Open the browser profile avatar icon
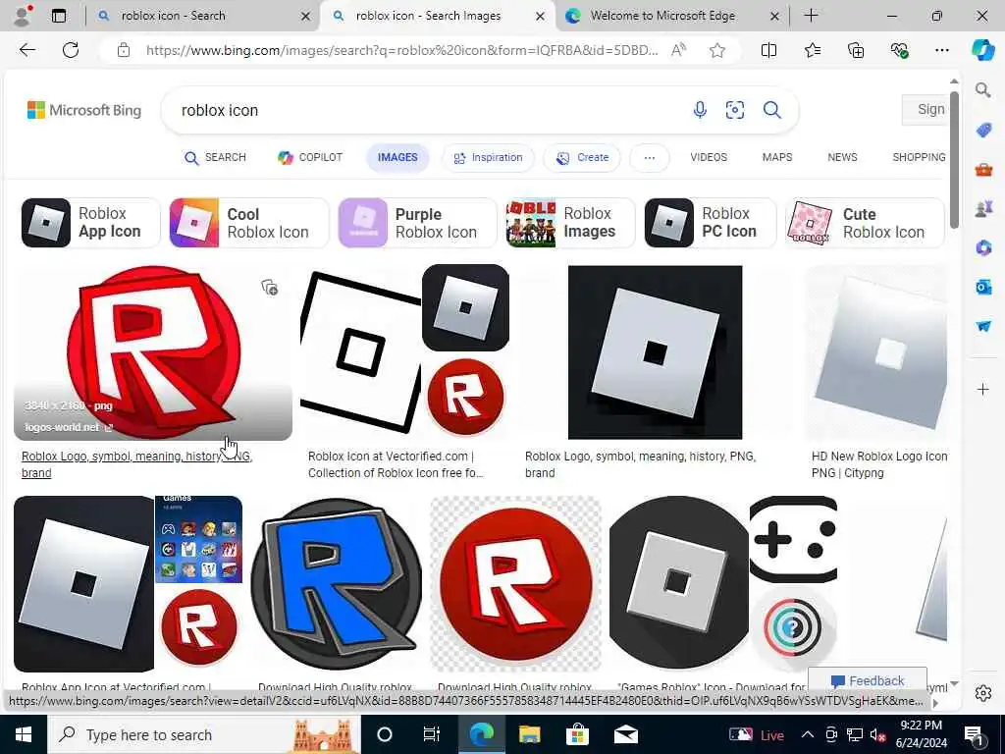The width and height of the screenshot is (1005, 754). tap(24, 16)
